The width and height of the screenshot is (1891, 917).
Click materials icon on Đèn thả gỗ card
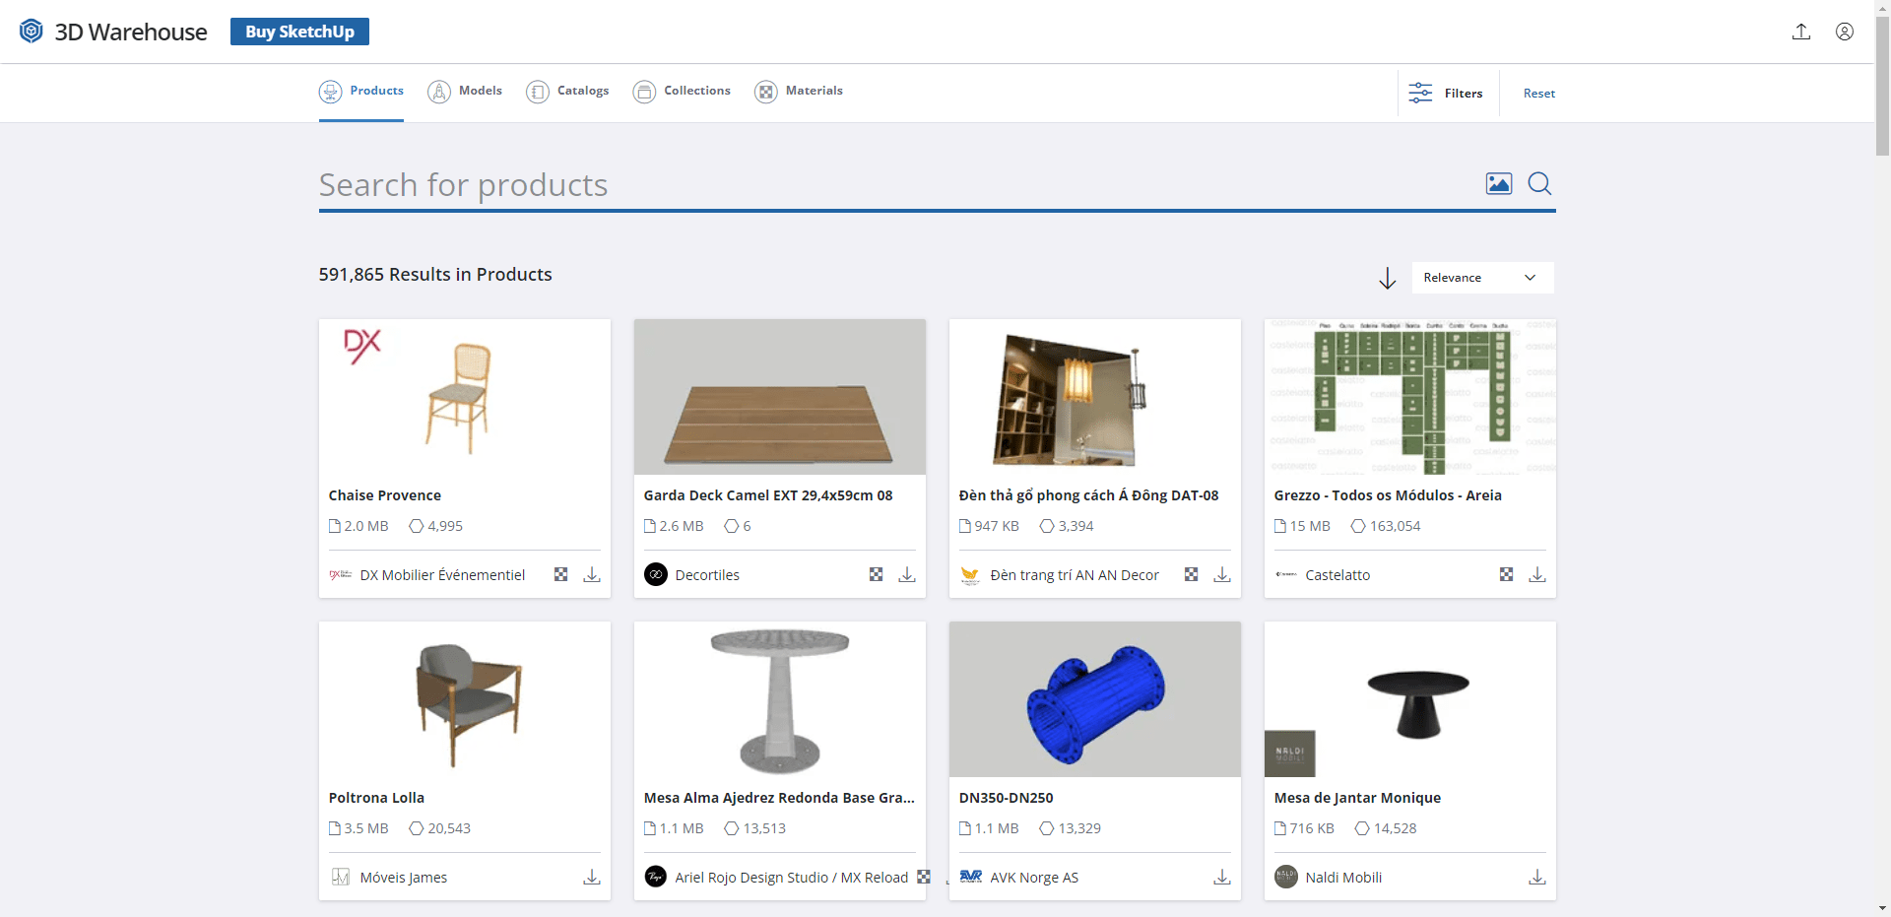pyautogui.click(x=1191, y=574)
